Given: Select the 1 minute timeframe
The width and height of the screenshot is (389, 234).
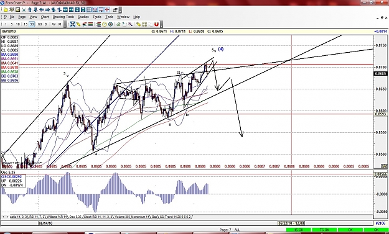Looking at the screenshot, I should pyautogui.click(x=6, y=24).
